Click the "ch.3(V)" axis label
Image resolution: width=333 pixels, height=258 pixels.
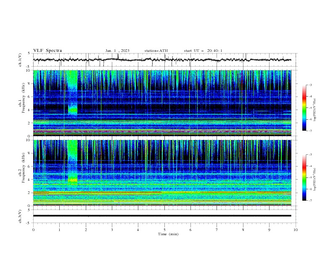point(20,216)
